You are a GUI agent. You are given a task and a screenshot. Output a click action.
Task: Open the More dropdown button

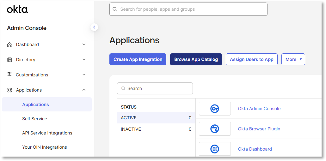click(x=293, y=59)
